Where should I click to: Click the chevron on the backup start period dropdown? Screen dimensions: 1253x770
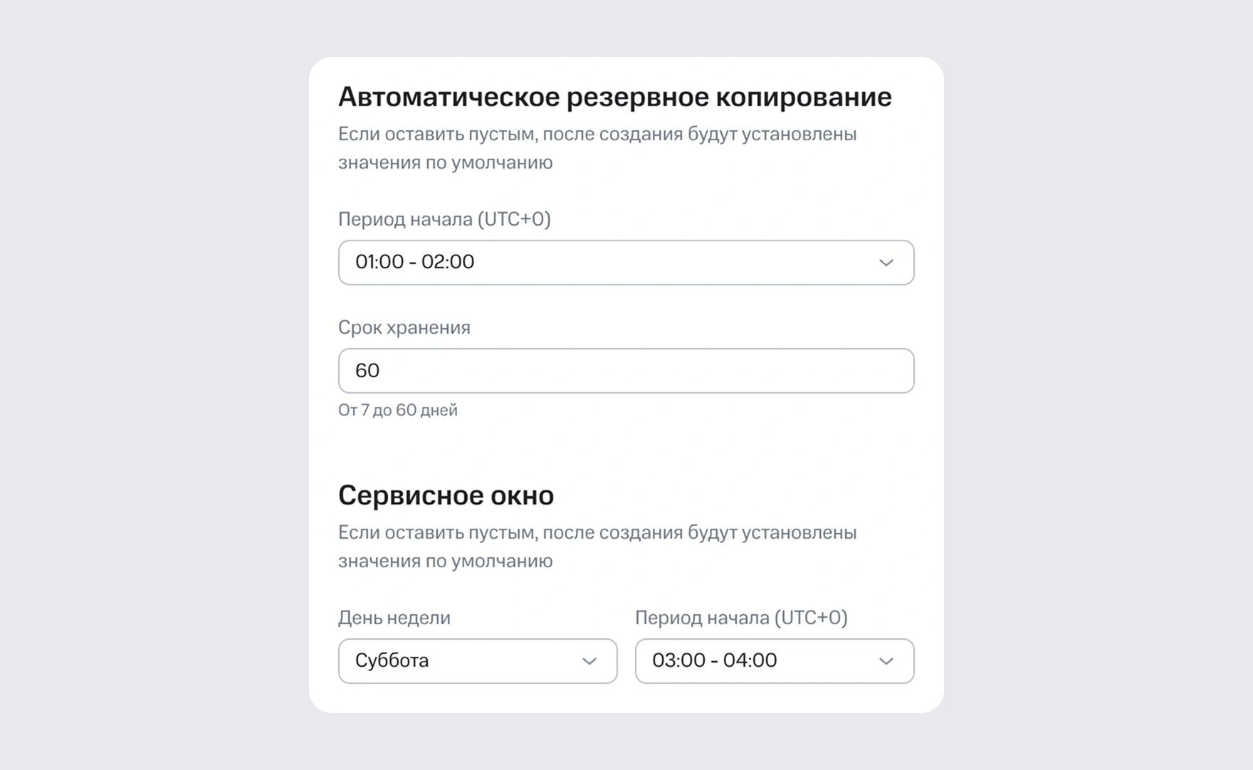pos(885,263)
